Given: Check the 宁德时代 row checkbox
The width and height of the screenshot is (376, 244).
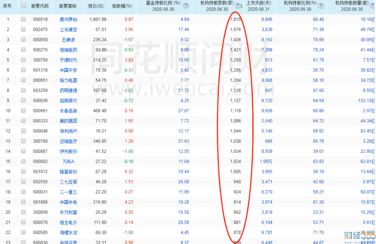Looking at the screenshot, I should pyautogui.click(x=23, y=60).
